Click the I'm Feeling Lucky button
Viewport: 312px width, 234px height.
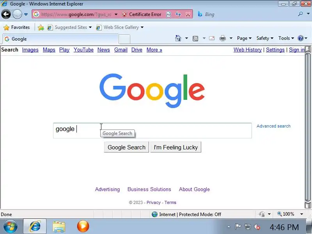(176, 147)
